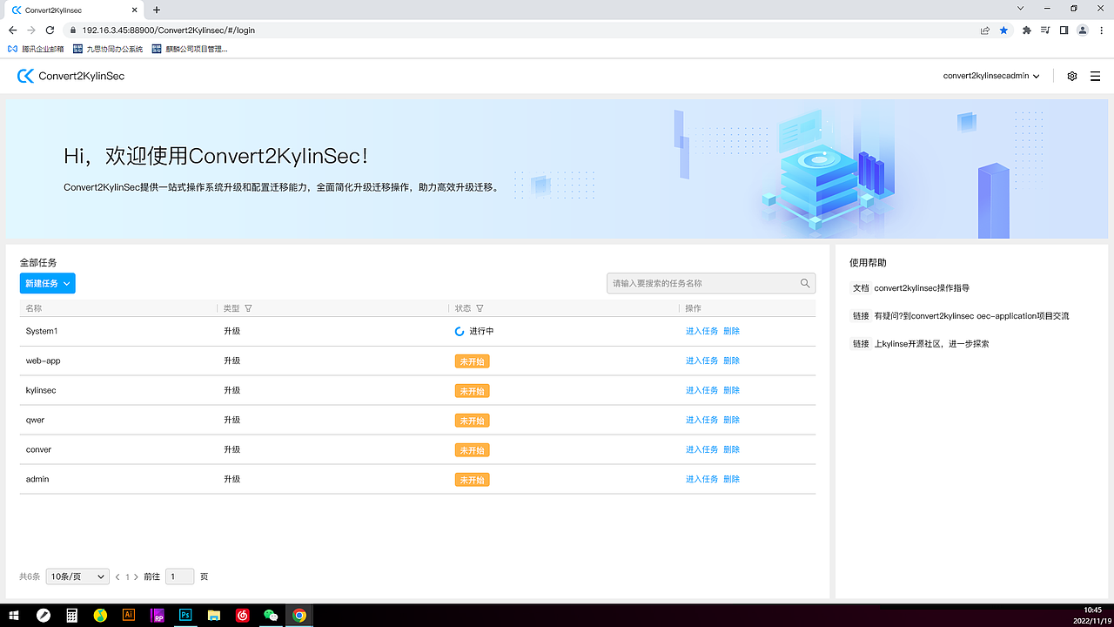Open Chrome extensions puzzle icon
The height and width of the screenshot is (627, 1114).
(1027, 30)
